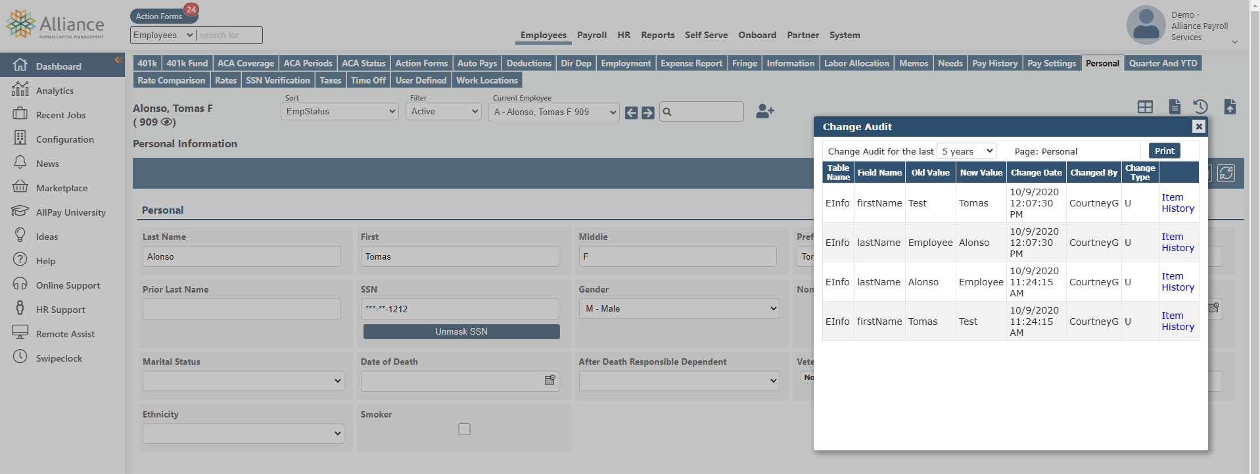
Task: Open the change audit history clock icon
Action: click(1200, 107)
